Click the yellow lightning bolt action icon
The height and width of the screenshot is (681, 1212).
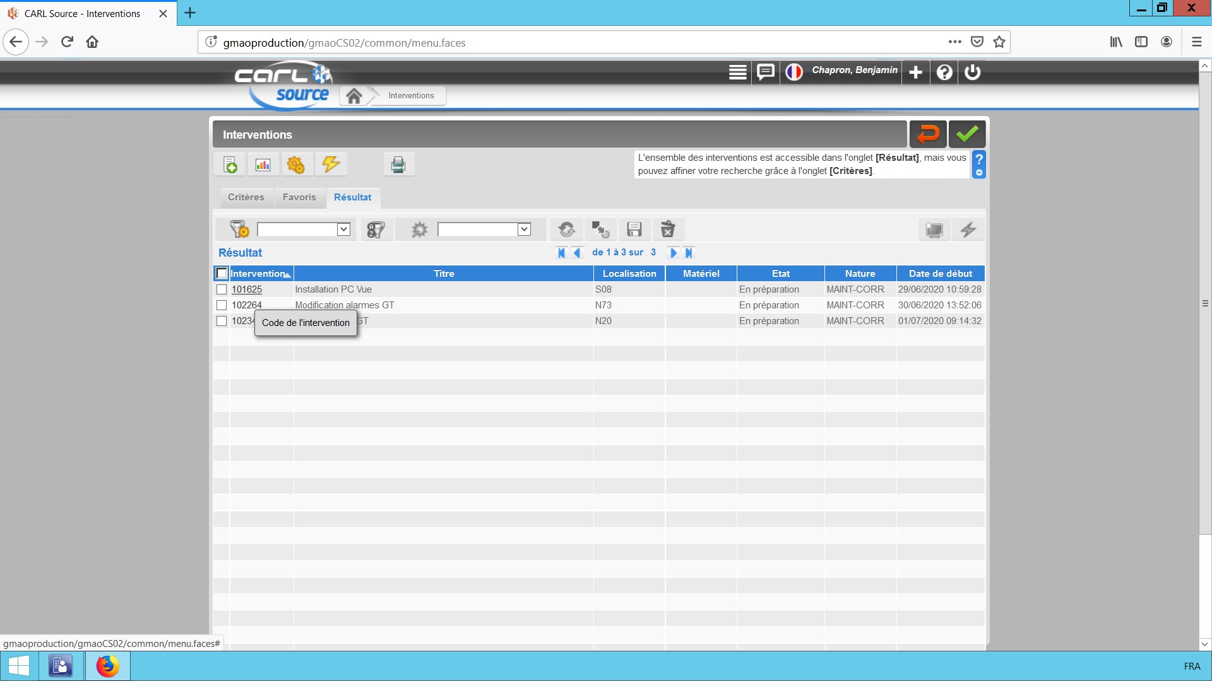click(x=331, y=165)
